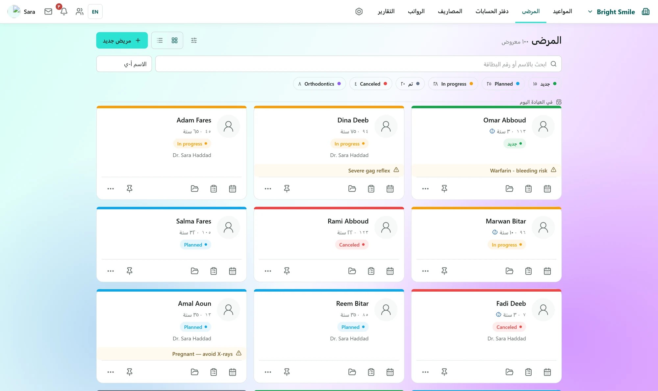Open Rami Abboud's clipboard notes icon
Screen dimensions: 658x391
click(x=371, y=271)
